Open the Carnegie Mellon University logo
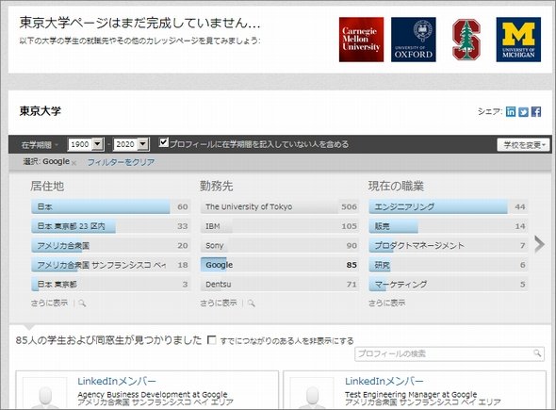Viewport: 556px width, 410px height. tap(361, 40)
